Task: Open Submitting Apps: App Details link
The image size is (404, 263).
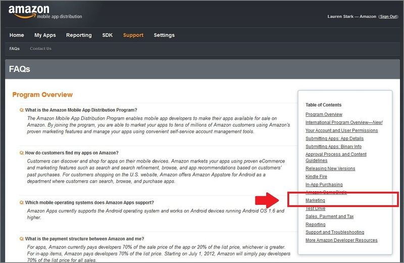Action: point(334,139)
